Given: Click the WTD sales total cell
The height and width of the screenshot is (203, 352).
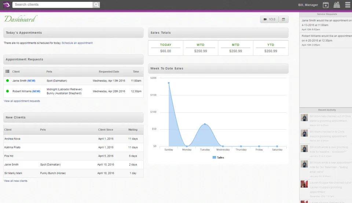Looking at the screenshot, I should (x=201, y=48).
